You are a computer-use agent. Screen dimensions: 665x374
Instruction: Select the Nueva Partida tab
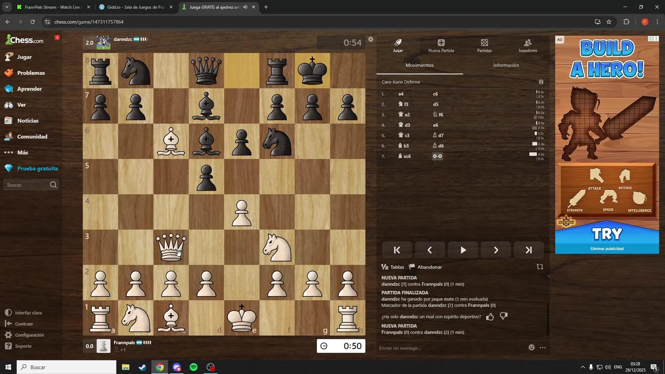(441, 46)
